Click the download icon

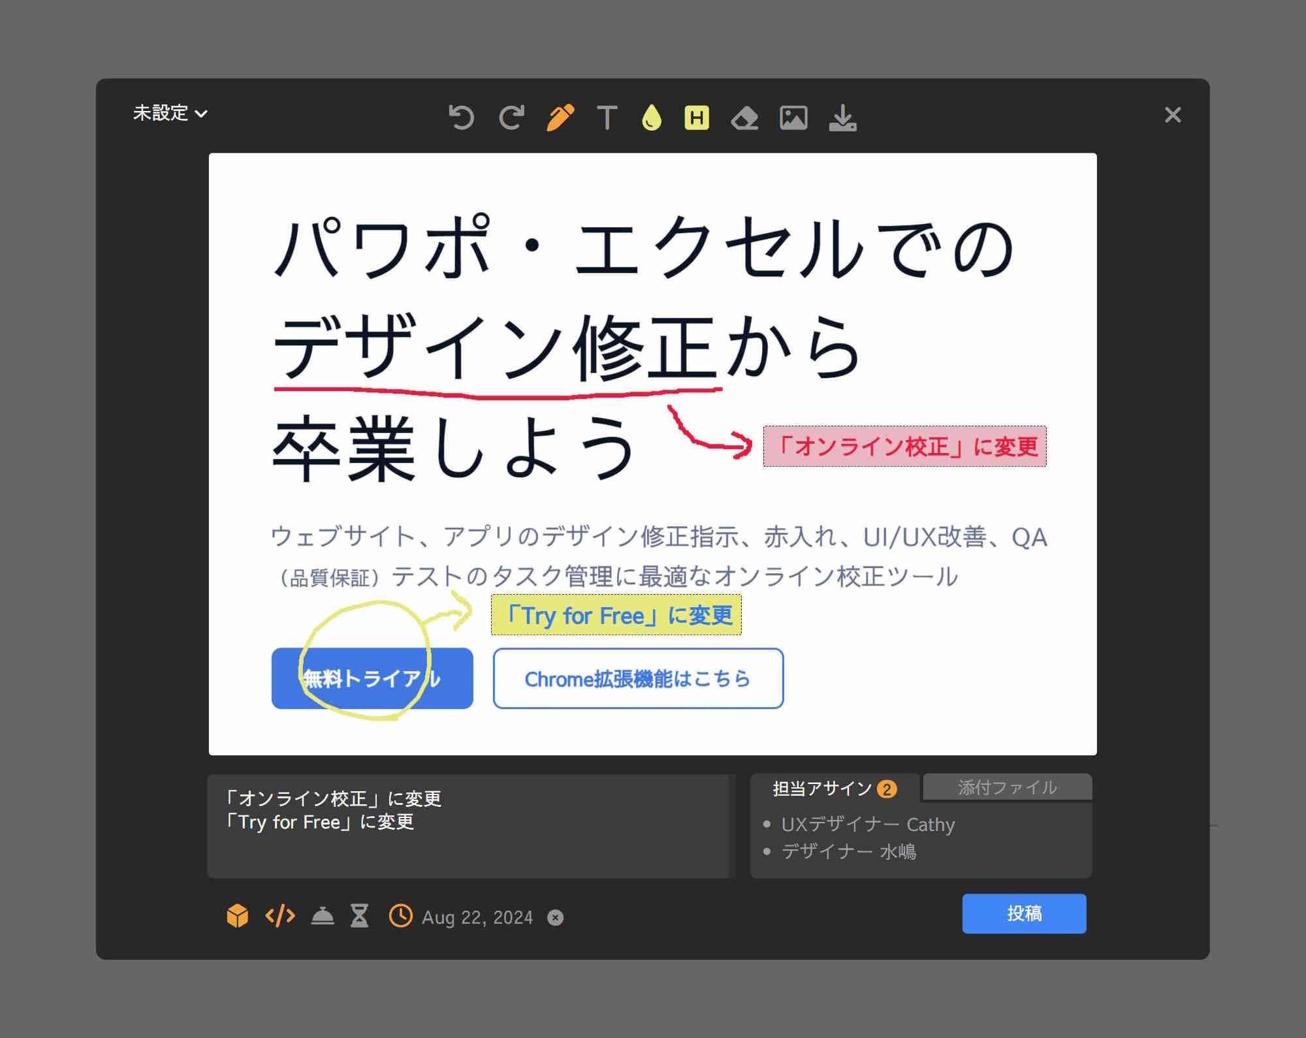[842, 118]
